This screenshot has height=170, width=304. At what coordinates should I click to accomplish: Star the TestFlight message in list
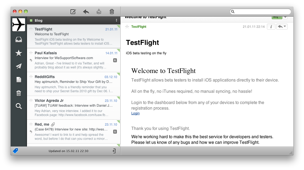(31, 29)
